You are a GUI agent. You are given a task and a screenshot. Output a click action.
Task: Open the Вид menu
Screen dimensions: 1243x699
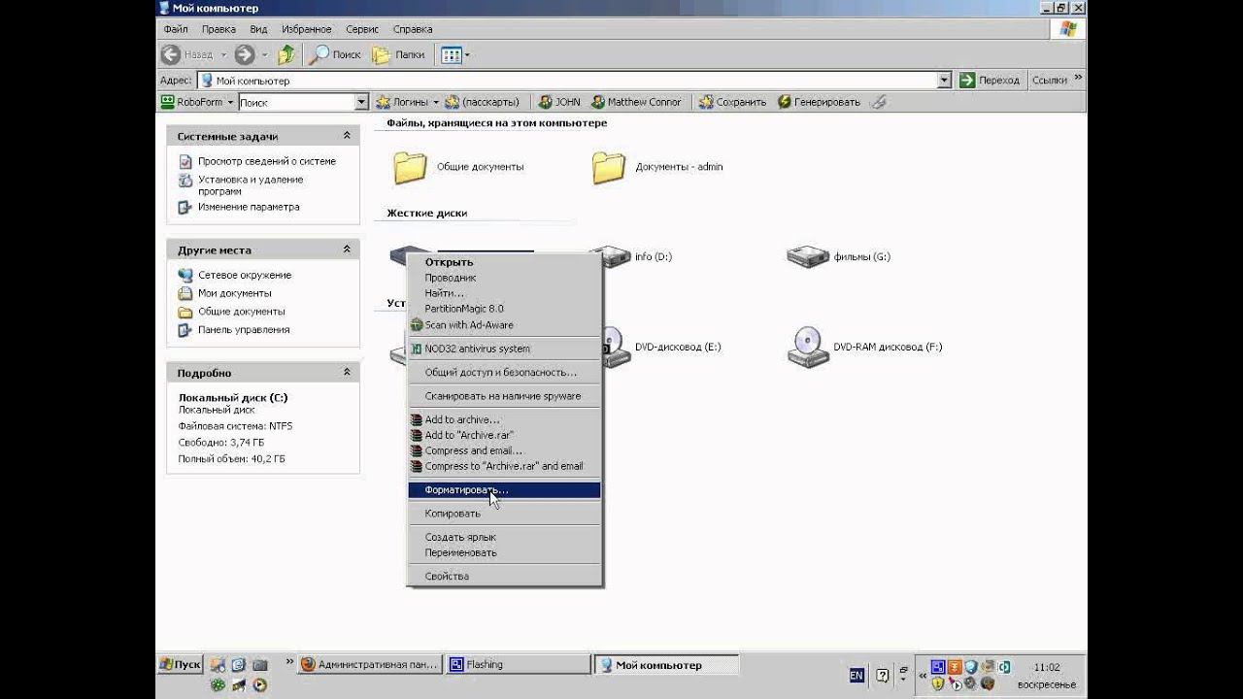258,29
